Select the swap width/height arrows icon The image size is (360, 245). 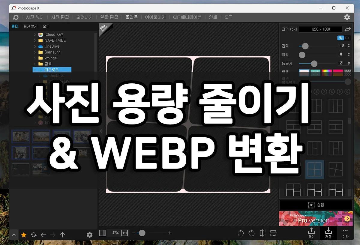point(348,29)
